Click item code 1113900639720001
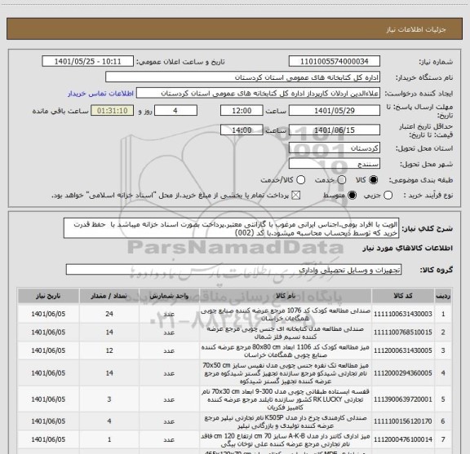470x454 pixels. point(403,399)
